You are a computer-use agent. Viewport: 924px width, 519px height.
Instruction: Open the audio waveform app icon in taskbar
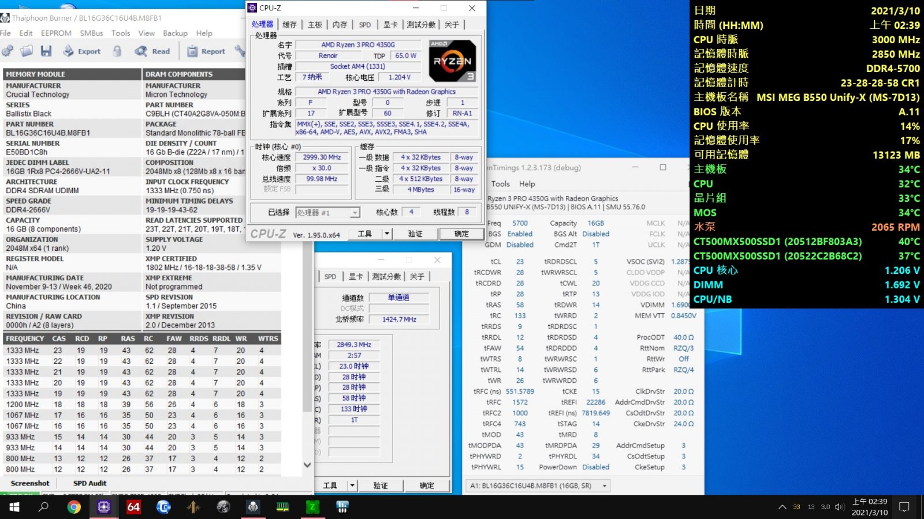coord(193,507)
